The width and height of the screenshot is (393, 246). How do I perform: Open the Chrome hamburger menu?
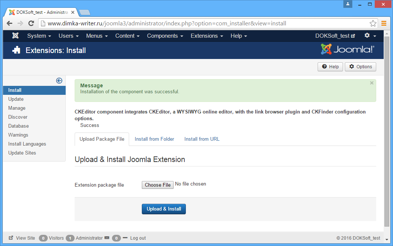[384, 24]
